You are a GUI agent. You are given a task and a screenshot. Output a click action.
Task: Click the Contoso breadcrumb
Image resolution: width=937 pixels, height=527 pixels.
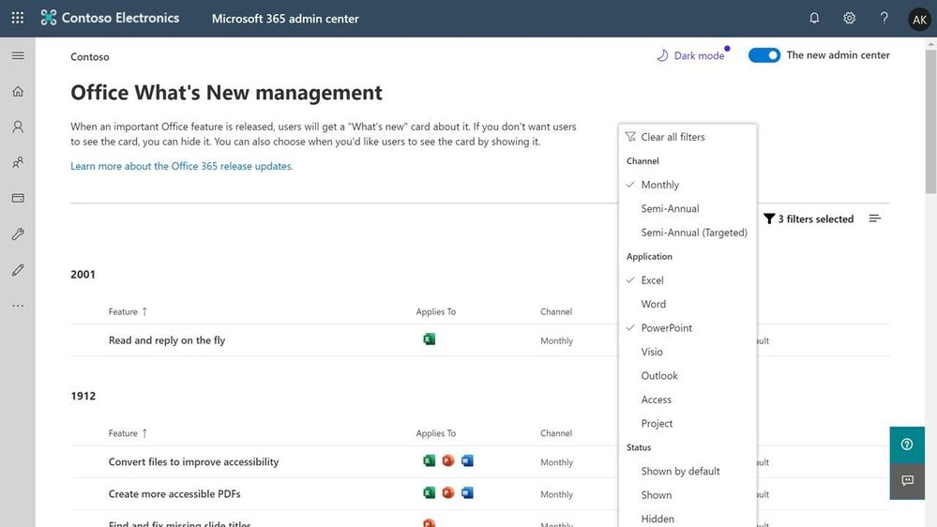point(90,57)
